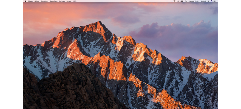Click the 12:00 clock time

(196, 1)
